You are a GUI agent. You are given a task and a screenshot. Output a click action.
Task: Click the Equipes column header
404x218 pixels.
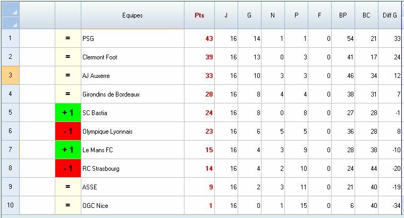pyautogui.click(x=132, y=15)
